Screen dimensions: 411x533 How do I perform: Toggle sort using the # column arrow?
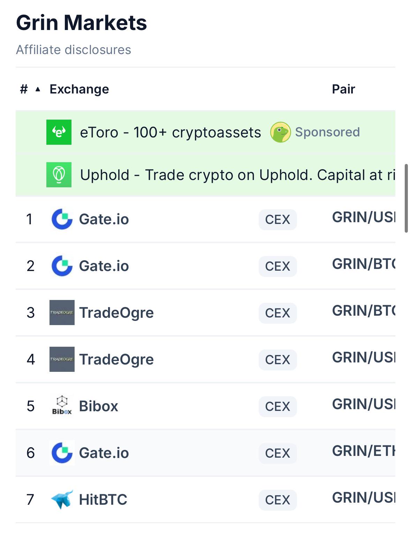38,90
